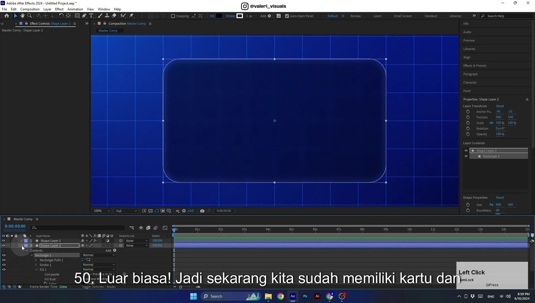
Task: Select the Eraser tool
Action: coord(114,16)
